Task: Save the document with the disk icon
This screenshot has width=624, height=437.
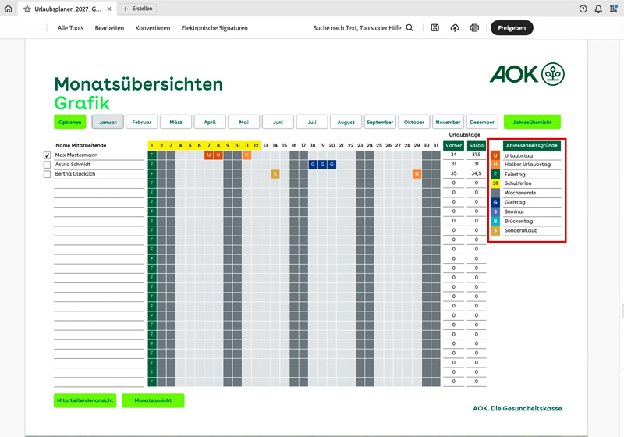Action: pyautogui.click(x=435, y=28)
